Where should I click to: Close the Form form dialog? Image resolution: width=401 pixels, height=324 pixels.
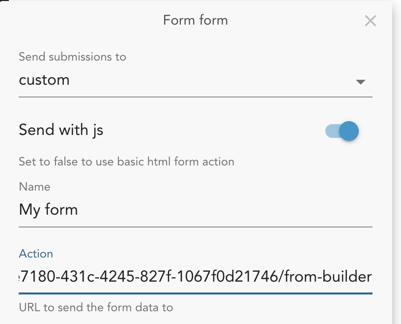(370, 21)
